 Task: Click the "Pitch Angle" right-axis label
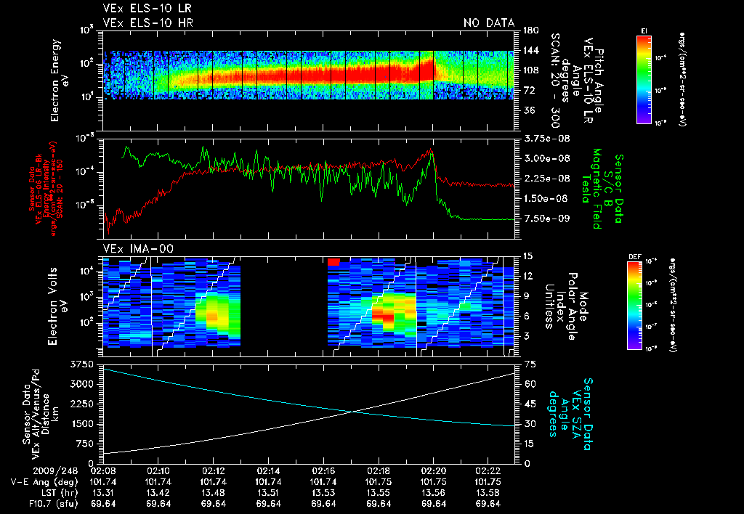[x=599, y=81]
